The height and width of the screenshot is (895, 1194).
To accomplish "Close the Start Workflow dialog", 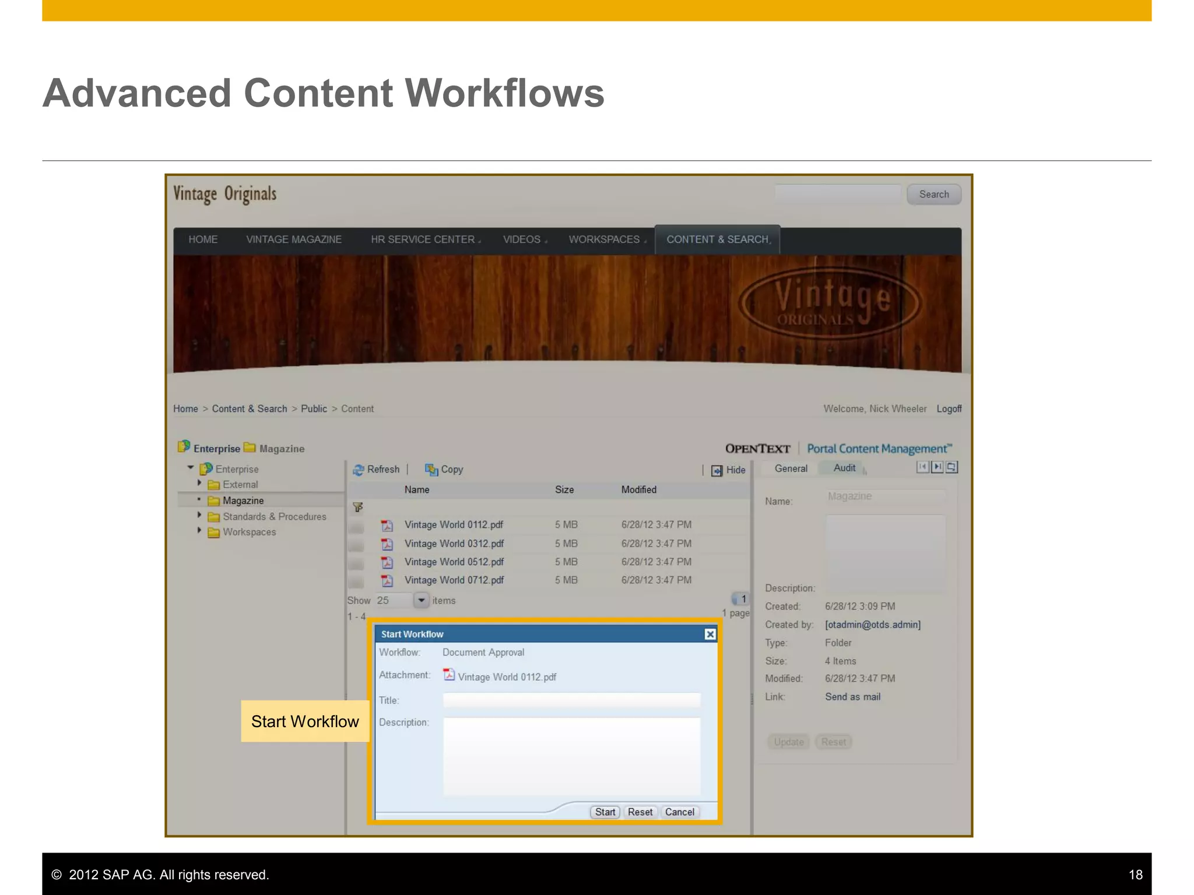I will coord(710,634).
